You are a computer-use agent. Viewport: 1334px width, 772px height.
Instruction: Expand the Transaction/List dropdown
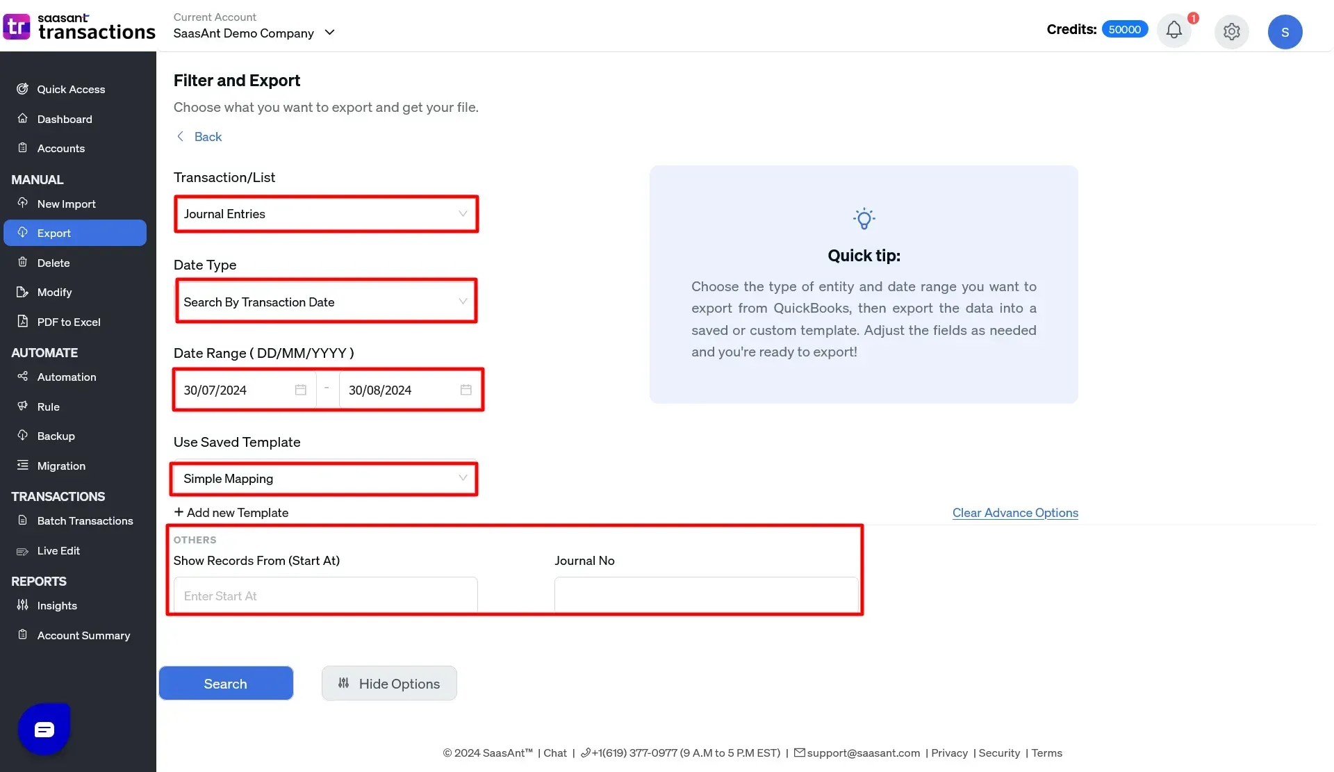[325, 213]
